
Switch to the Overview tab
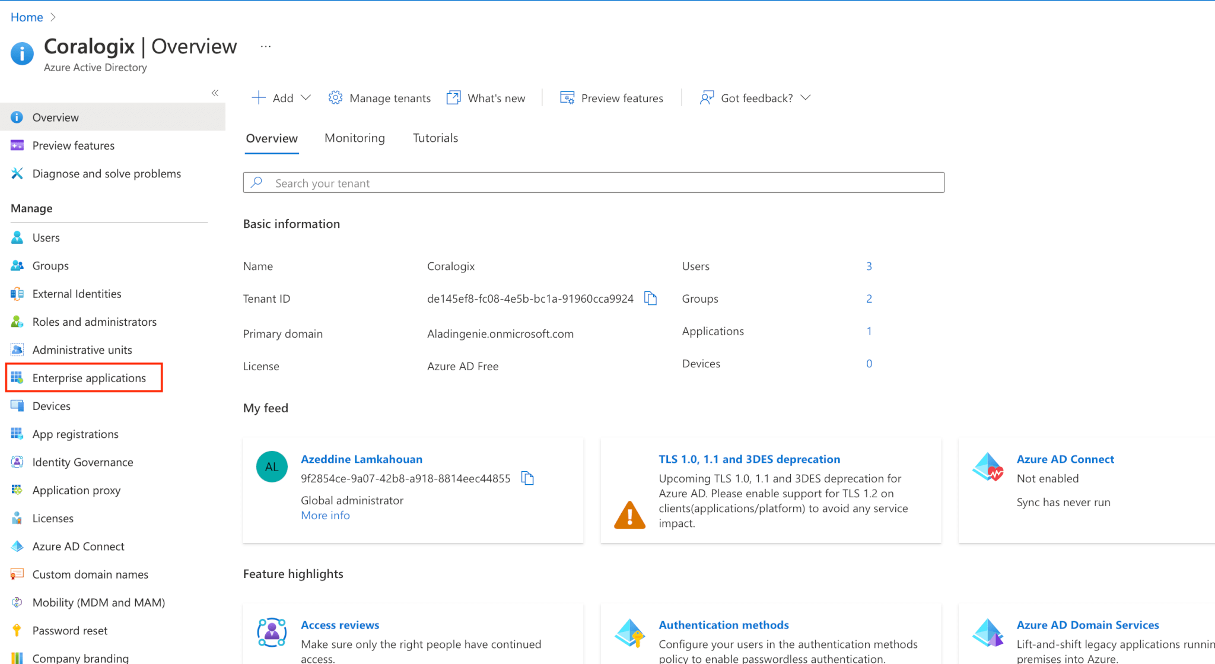272,138
